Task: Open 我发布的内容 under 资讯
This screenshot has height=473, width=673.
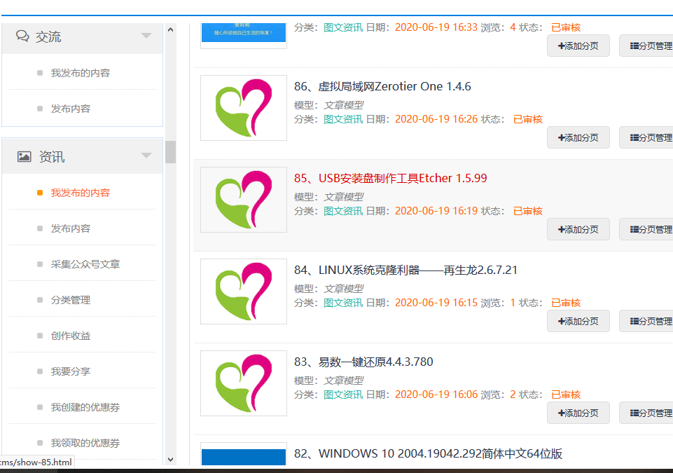Action: point(80,193)
